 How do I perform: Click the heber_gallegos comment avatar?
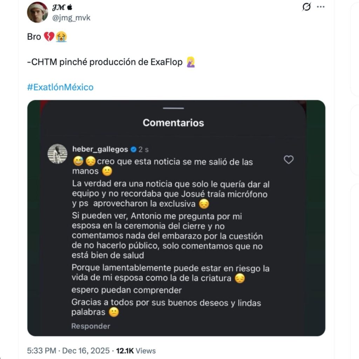point(57,154)
